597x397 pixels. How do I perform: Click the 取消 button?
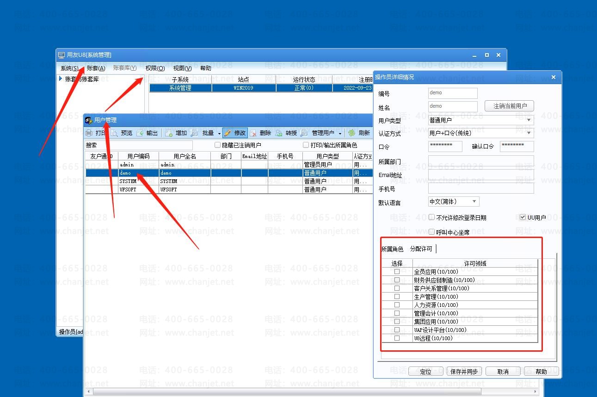pyautogui.click(x=503, y=372)
